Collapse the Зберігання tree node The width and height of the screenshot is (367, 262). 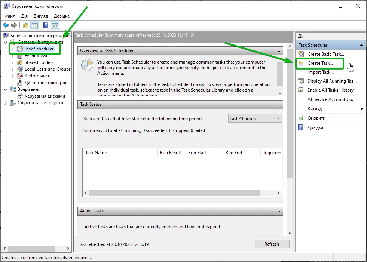tap(5, 89)
